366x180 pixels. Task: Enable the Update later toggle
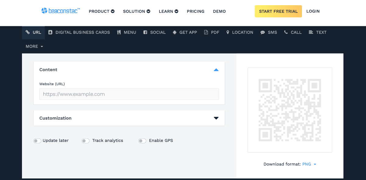click(37, 141)
